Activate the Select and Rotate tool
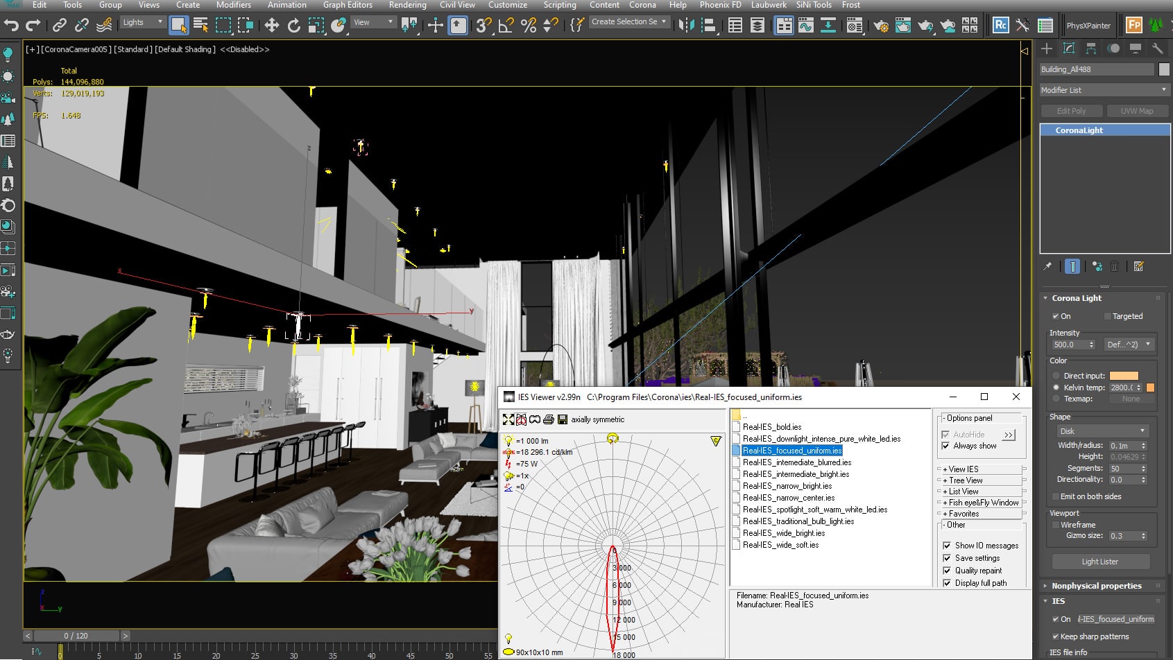The width and height of the screenshot is (1173, 660). click(294, 26)
